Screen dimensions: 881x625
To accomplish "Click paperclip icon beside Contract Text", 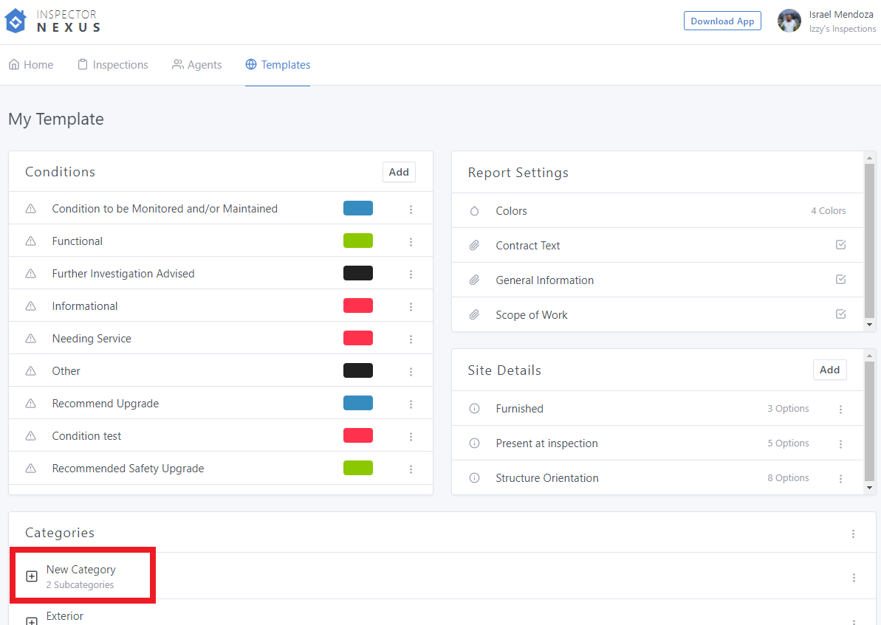I will 474,246.
